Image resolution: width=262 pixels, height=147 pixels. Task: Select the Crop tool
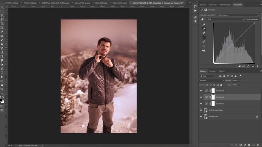(2, 24)
